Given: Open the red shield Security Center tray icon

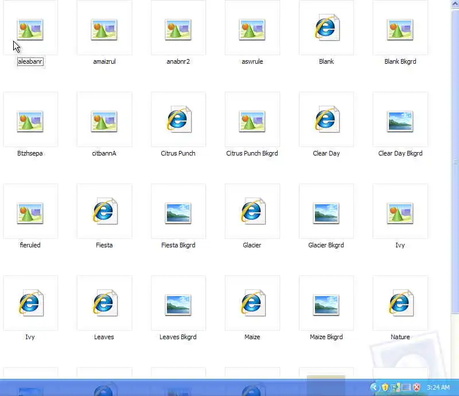Looking at the screenshot, I should pyautogui.click(x=417, y=387).
